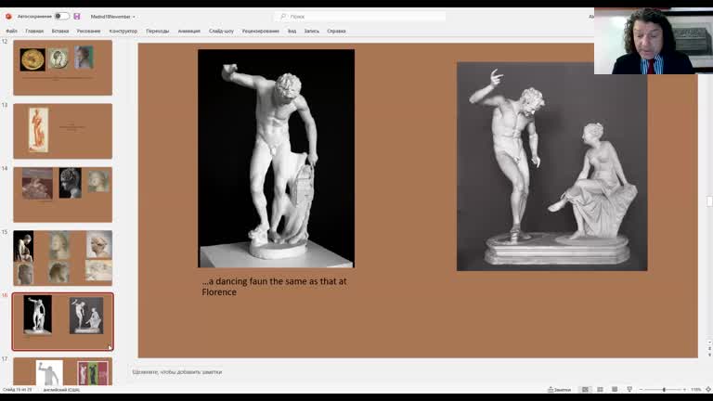Click the language indicator in status bar
713x401 pixels.
[x=61, y=390]
